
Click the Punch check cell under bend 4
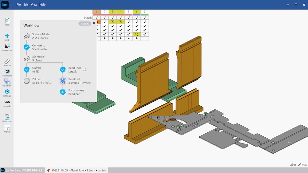point(121,18)
